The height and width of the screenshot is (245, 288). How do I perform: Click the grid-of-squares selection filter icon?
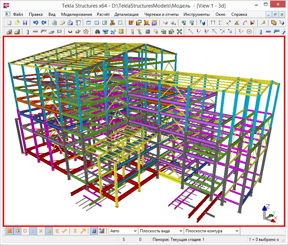point(102,231)
